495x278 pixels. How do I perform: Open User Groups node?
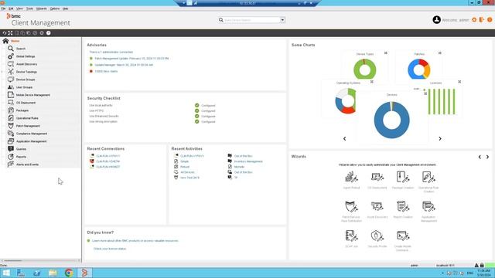(24, 87)
